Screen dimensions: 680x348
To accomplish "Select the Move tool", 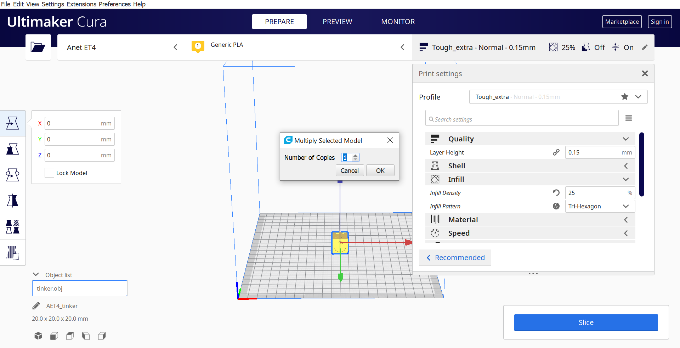I will [13, 123].
